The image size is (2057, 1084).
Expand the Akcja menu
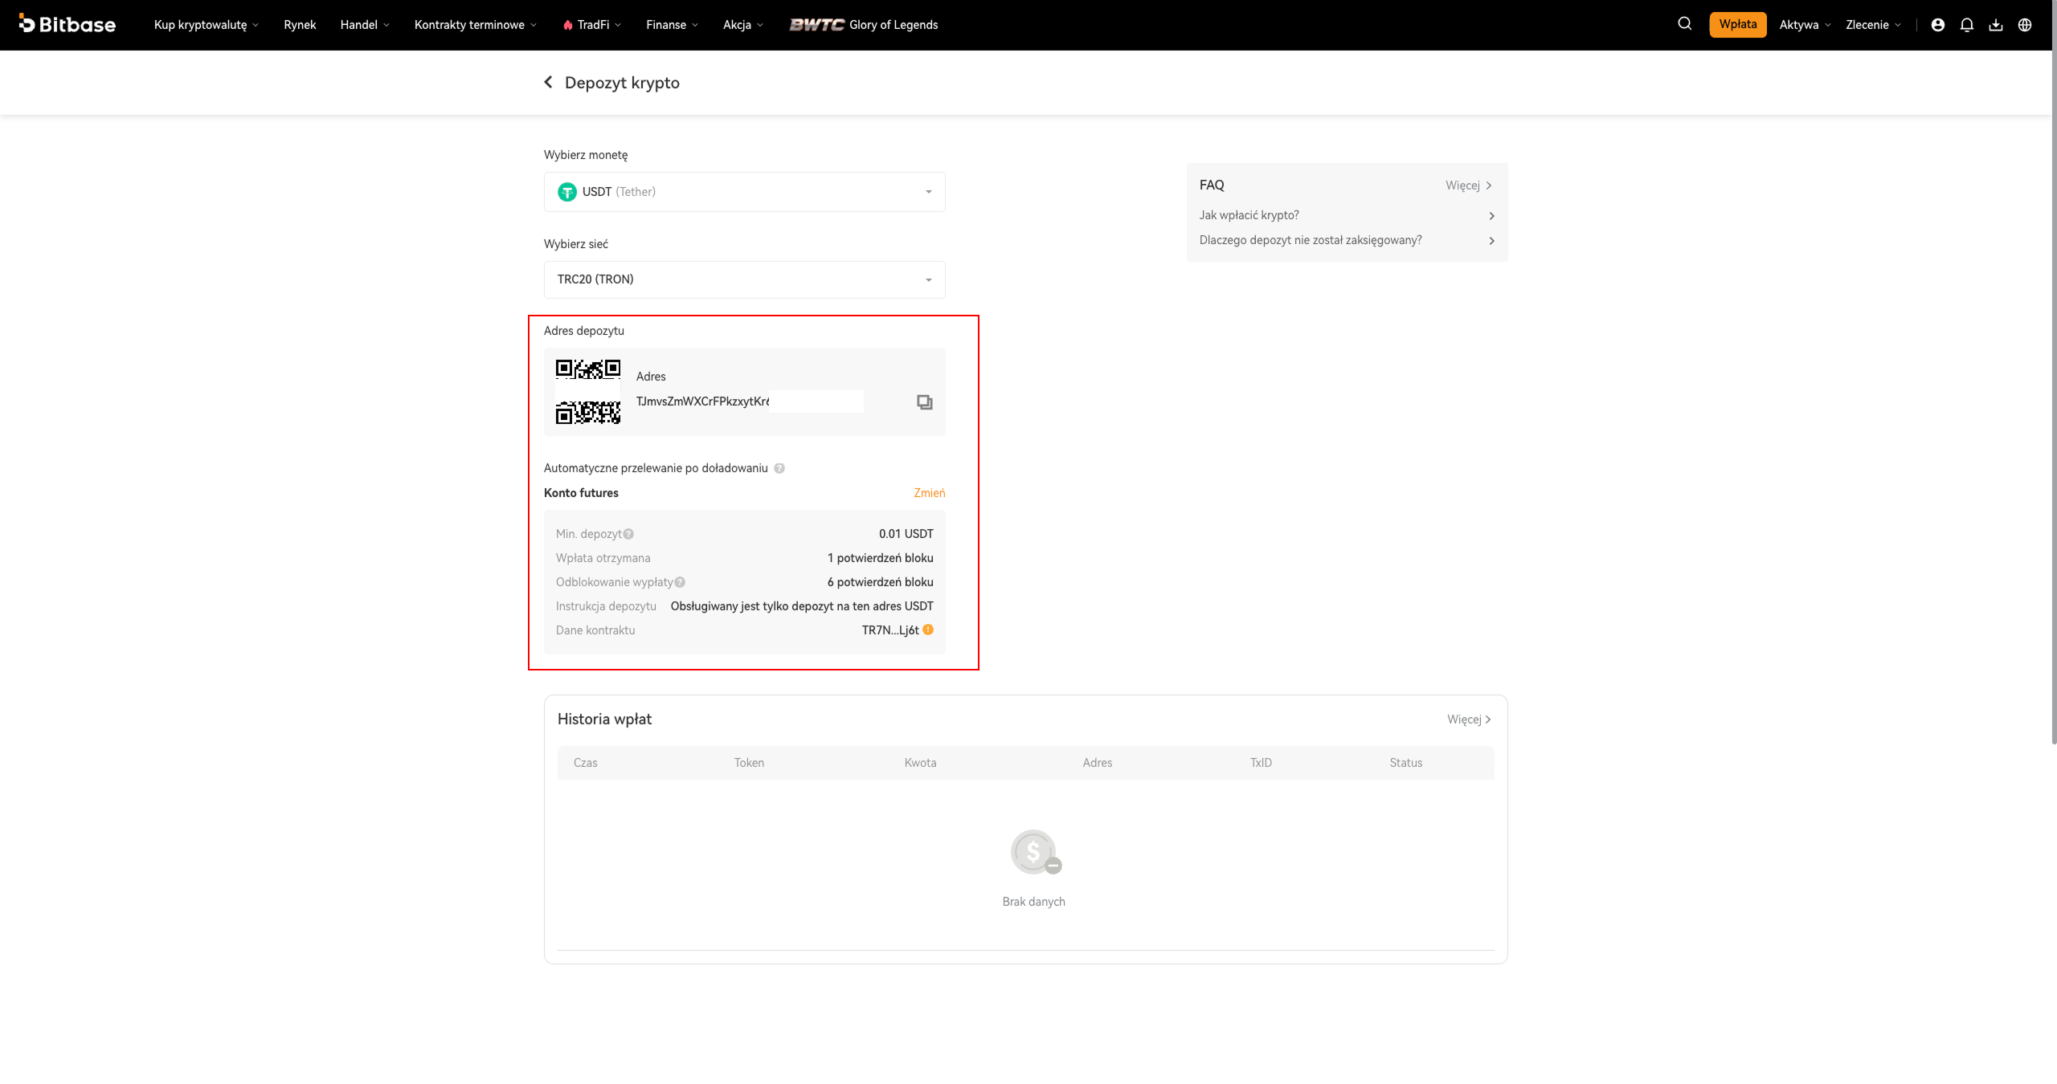(743, 25)
